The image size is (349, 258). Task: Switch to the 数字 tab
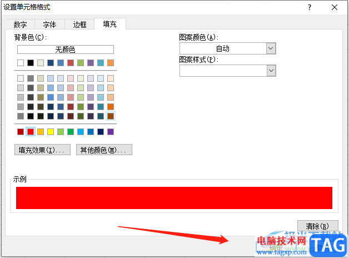[x=20, y=24]
